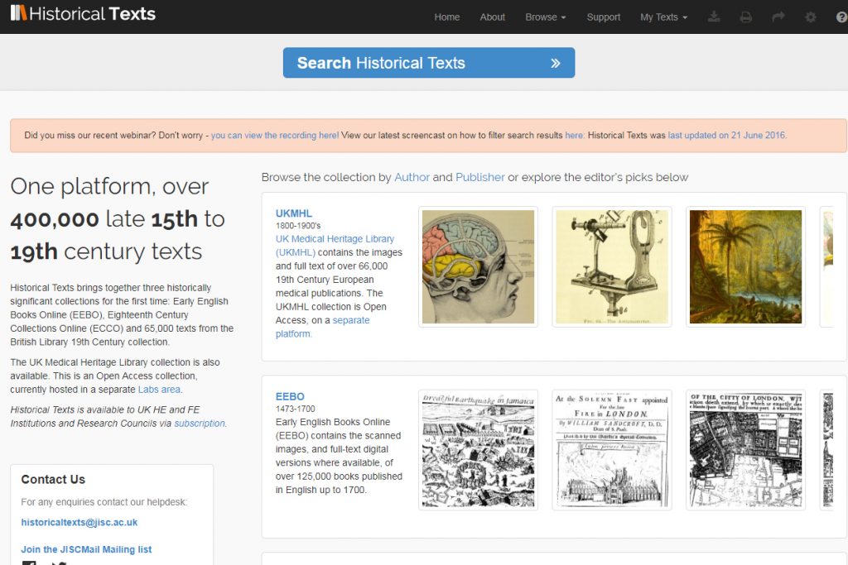Browse the collection by Author link

(412, 177)
